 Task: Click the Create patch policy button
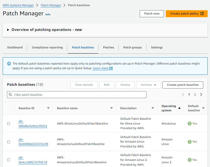[x=187, y=14]
